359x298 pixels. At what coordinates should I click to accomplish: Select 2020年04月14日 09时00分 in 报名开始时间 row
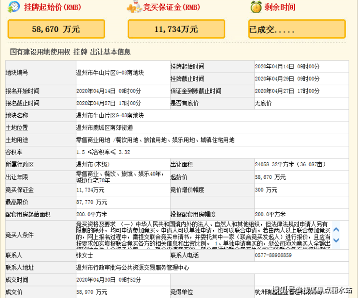(109, 91)
